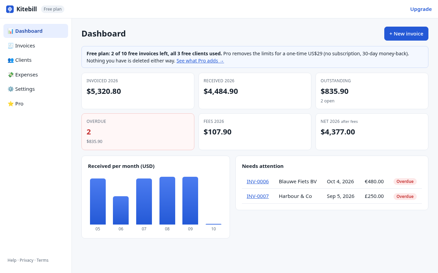The image size is (438, 273).
Task: Click the Invoices receipt icon in sidebar
Action: pyautogui.click(x=11, y=46)
